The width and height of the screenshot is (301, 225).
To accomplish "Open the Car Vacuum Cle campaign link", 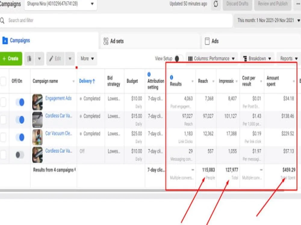I will click(x=59, y=133).
